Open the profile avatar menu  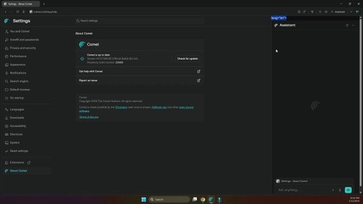pos(357,12)
